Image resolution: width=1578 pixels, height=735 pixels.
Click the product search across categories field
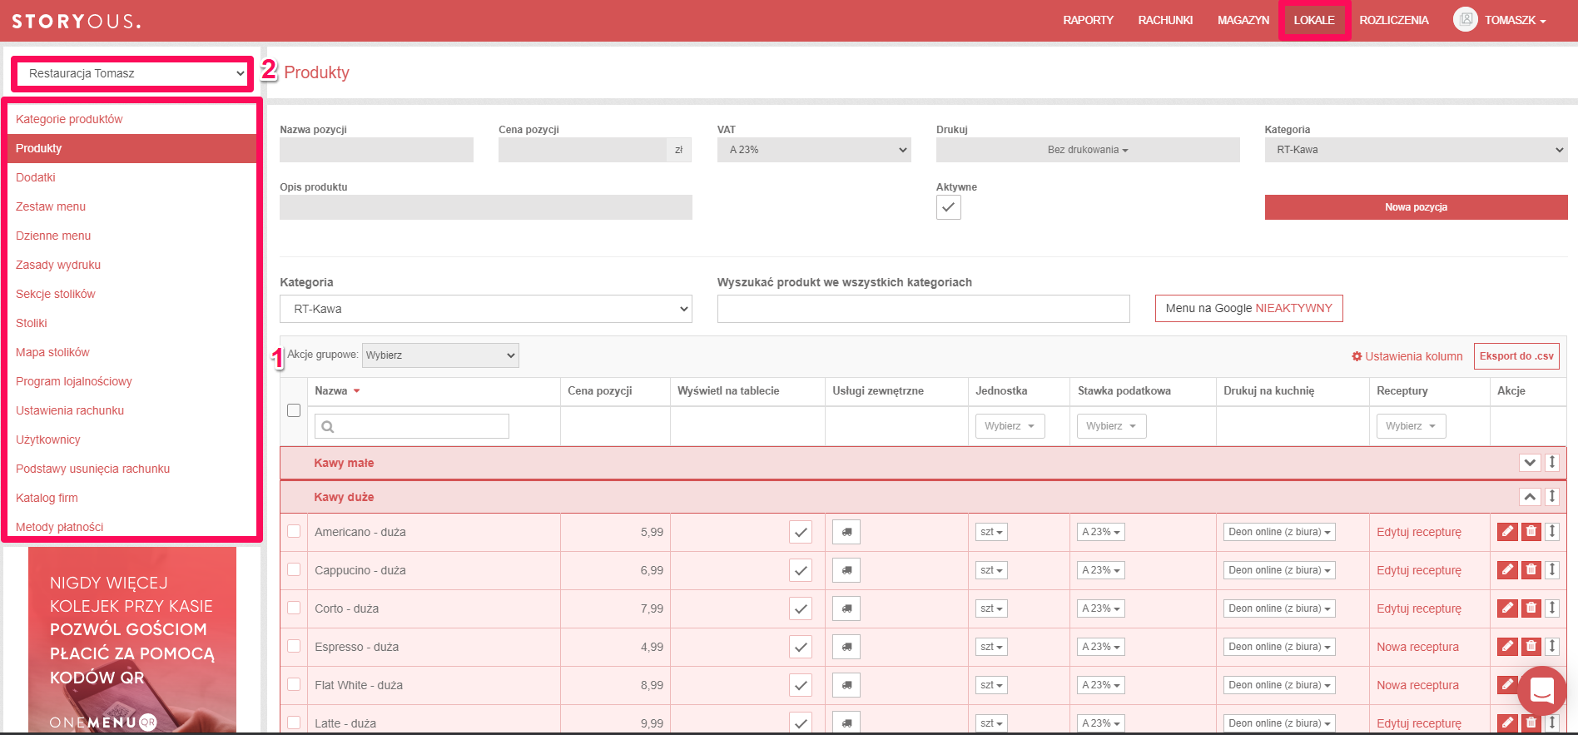click(923, 309)
